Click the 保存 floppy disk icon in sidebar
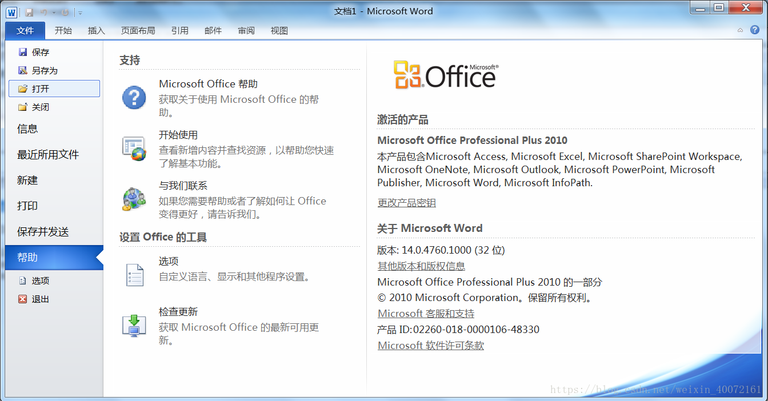Screen dimensions: 768x401 (23, 52)
